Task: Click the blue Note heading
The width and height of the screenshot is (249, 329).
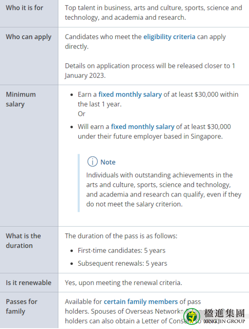Action: click(x=108, y=162)
